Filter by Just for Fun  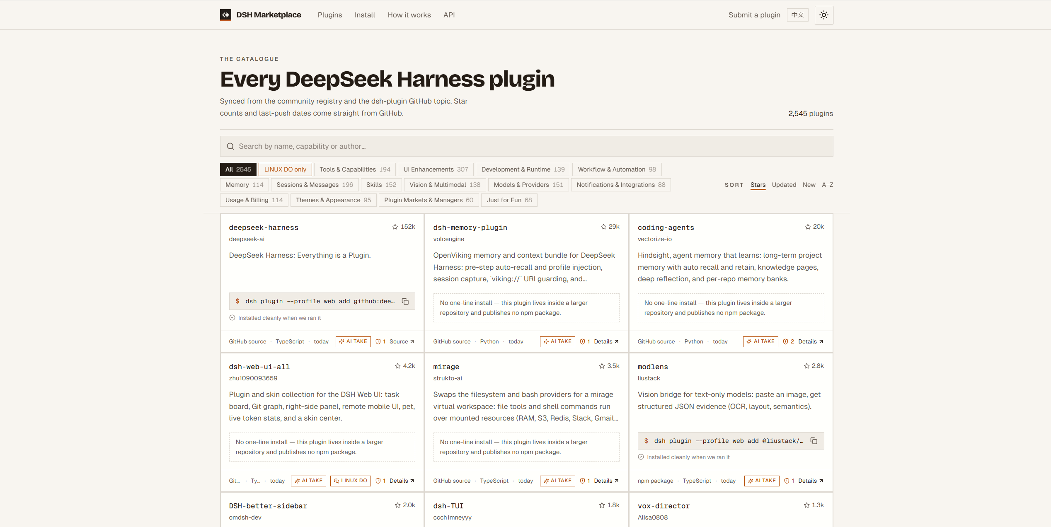tap(509, 200)
